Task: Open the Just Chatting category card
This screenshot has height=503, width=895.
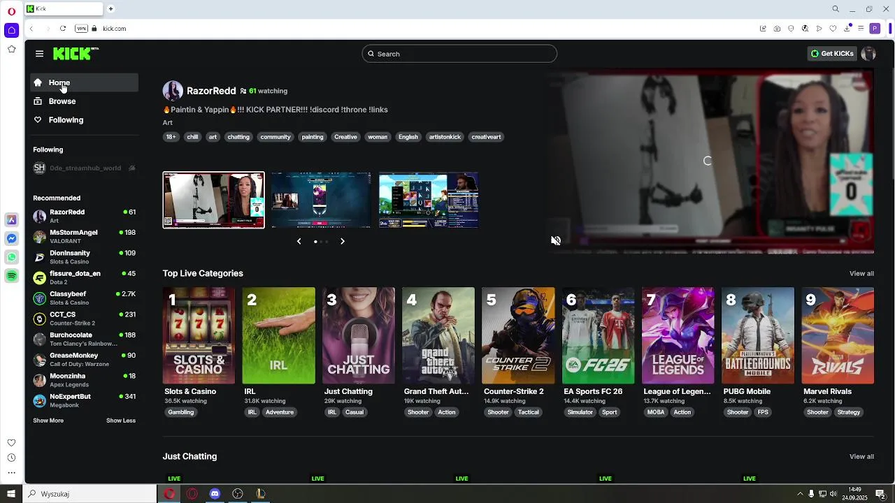Action: 358,335
